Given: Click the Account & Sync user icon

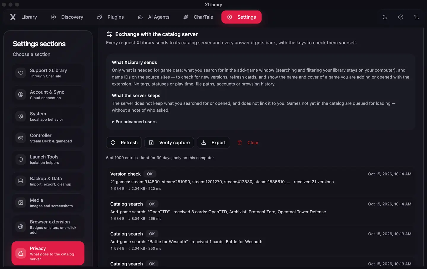Looking at the screenshot, I should click(21, 95).
